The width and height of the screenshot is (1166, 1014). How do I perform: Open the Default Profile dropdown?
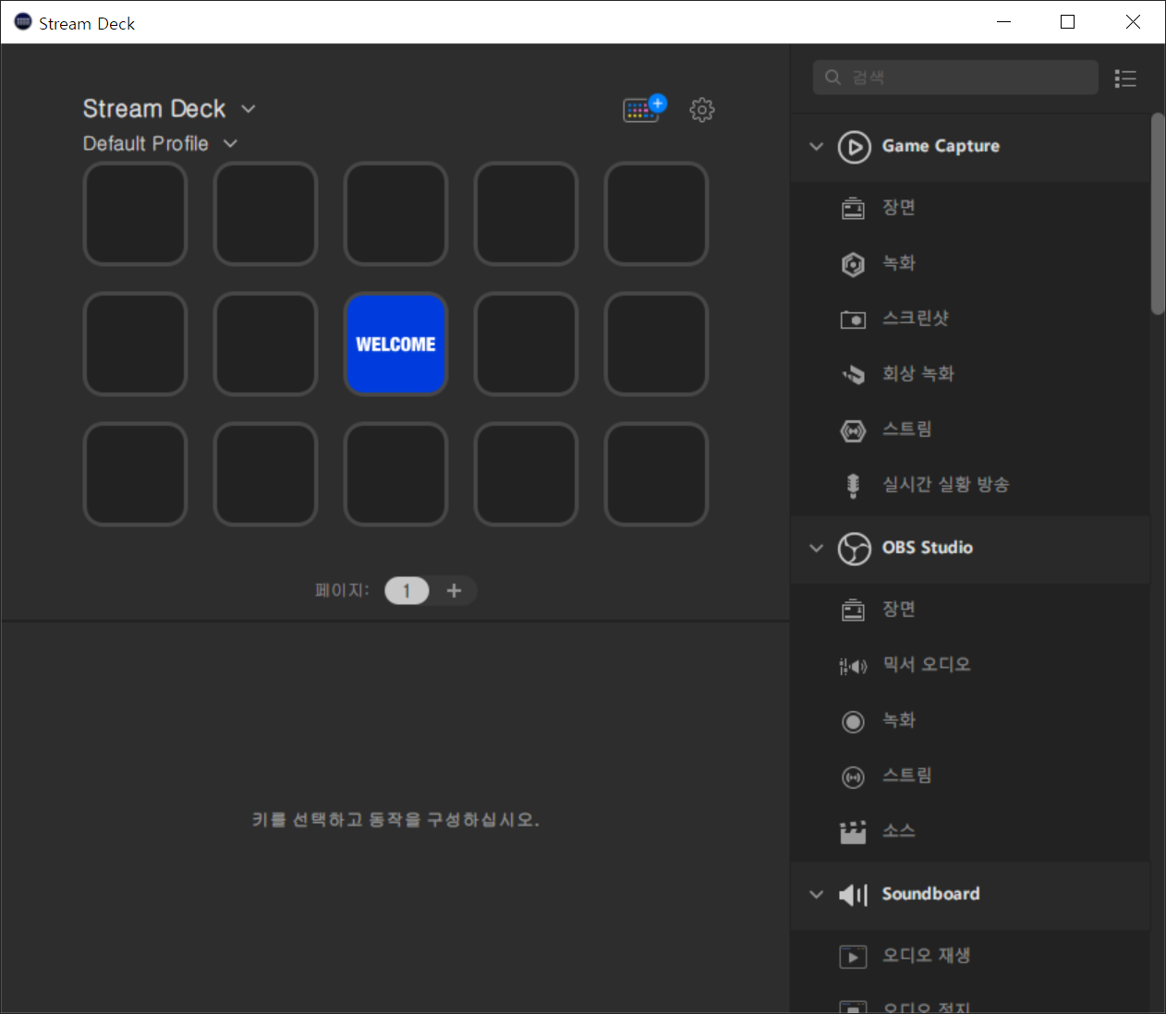(231, 143)
